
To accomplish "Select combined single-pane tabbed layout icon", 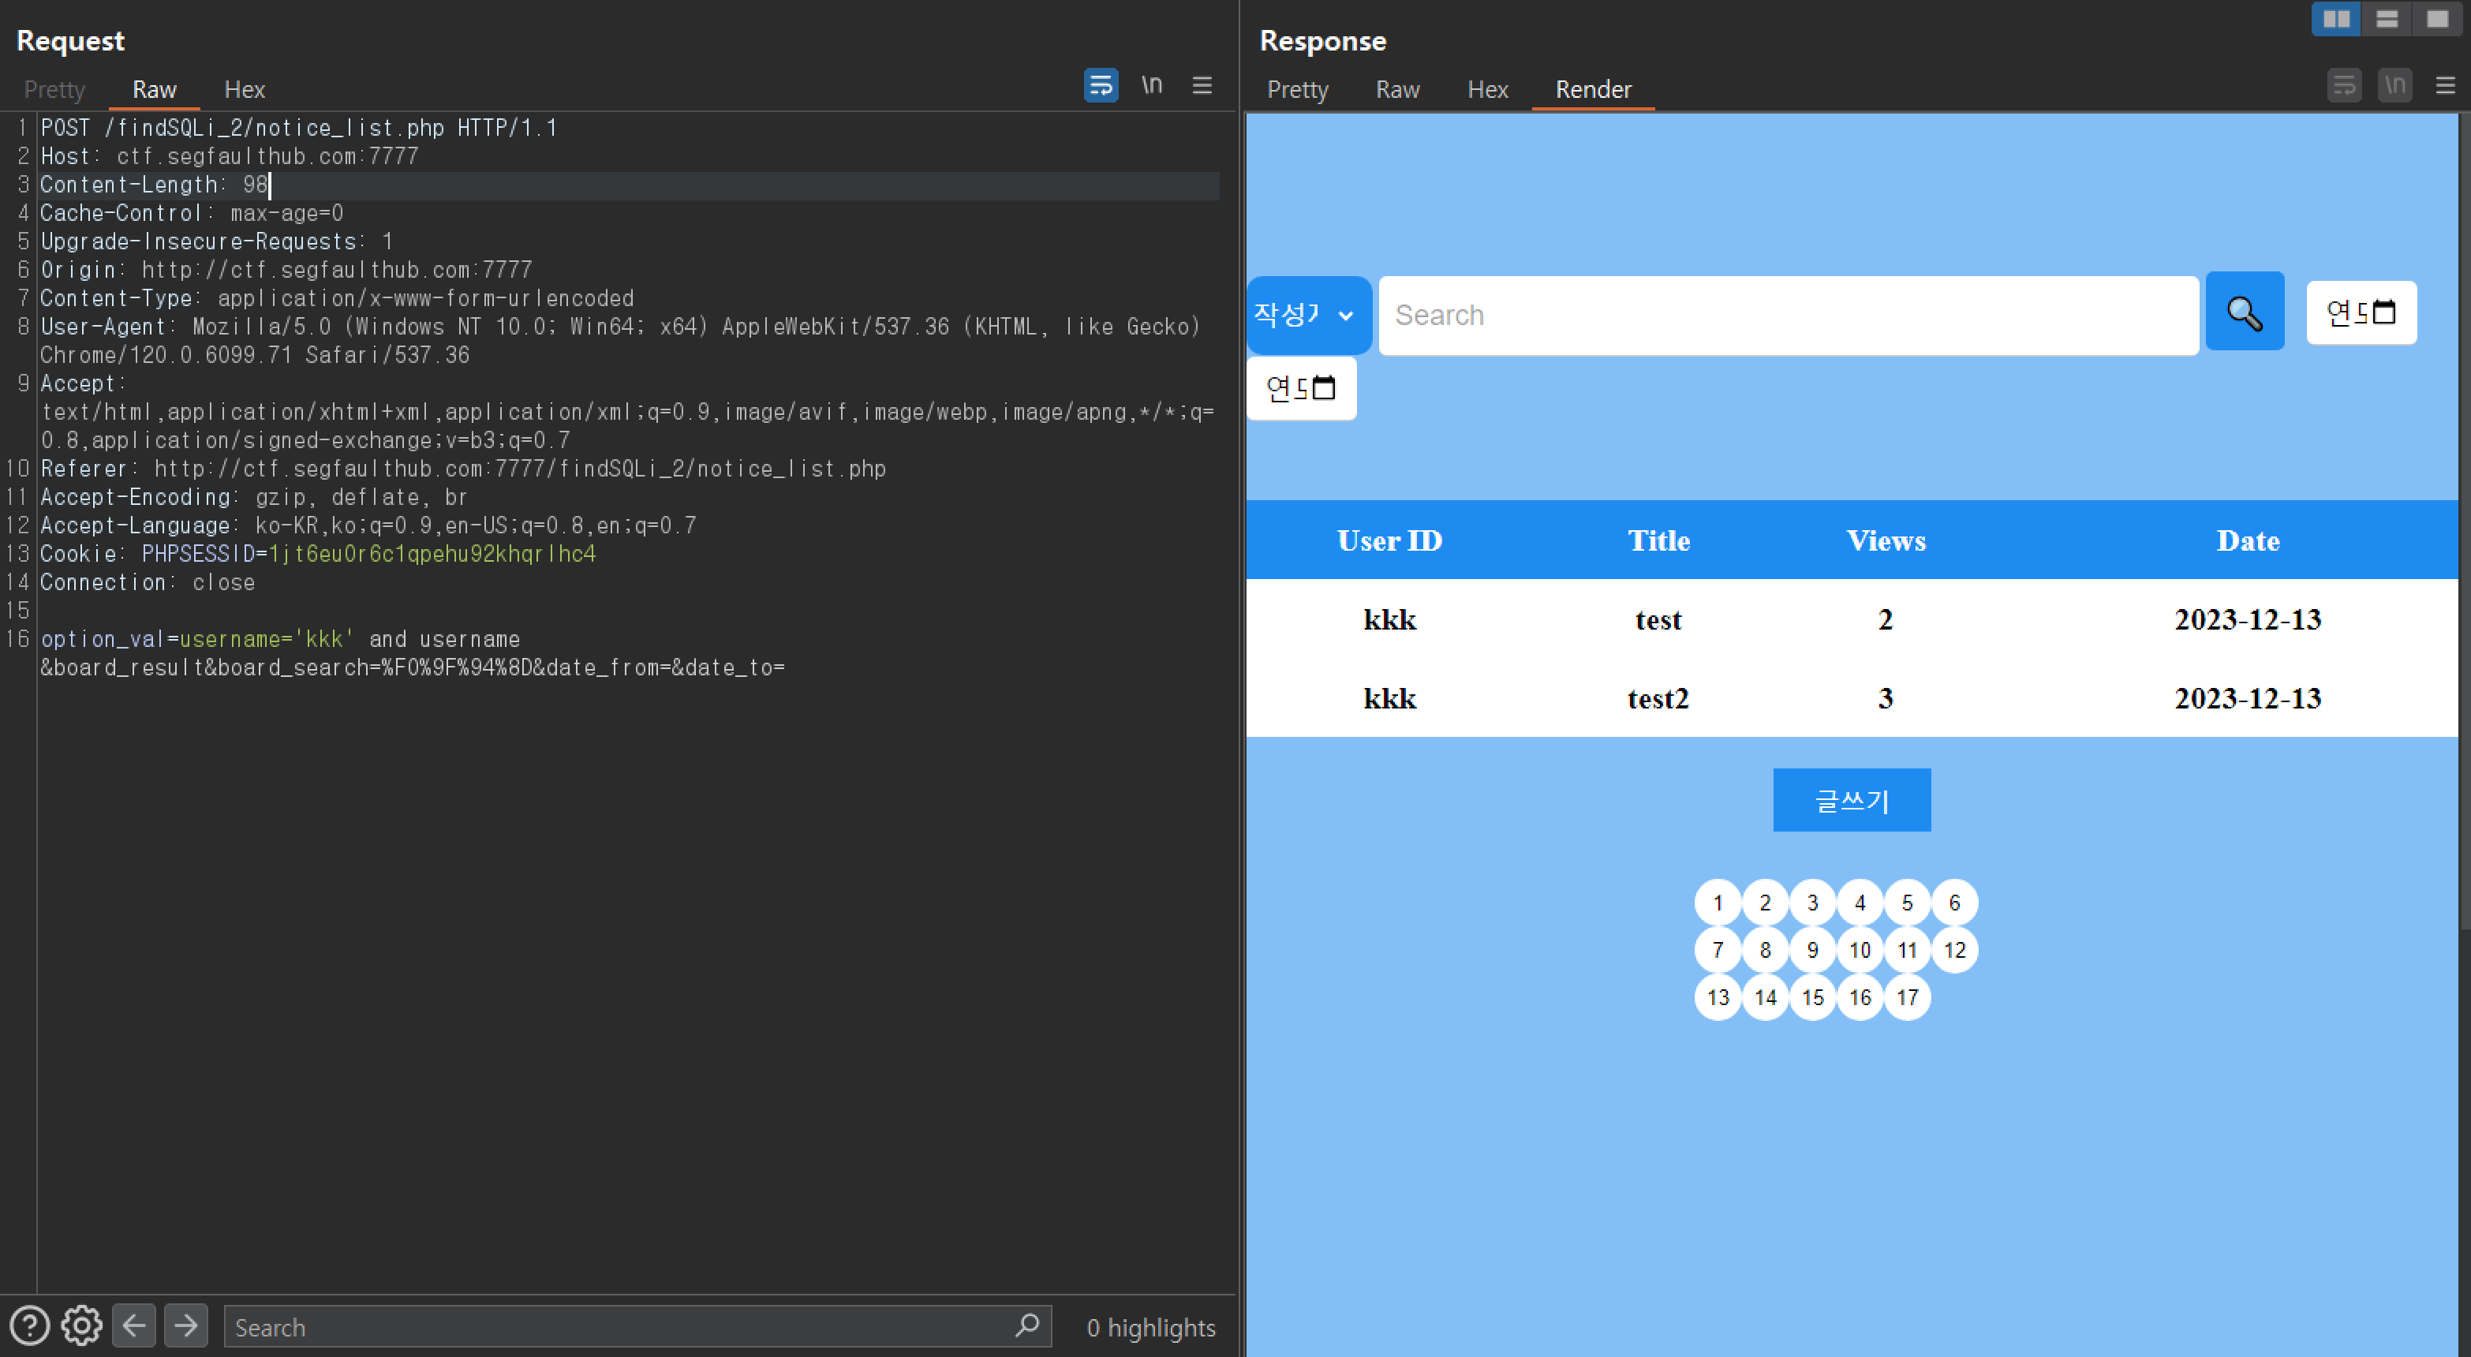I will point(2437,19).
